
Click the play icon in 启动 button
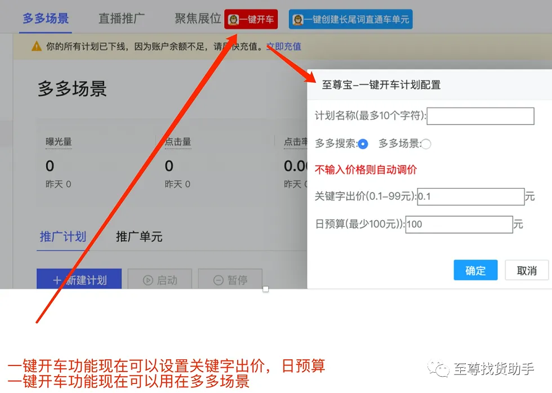148,280
